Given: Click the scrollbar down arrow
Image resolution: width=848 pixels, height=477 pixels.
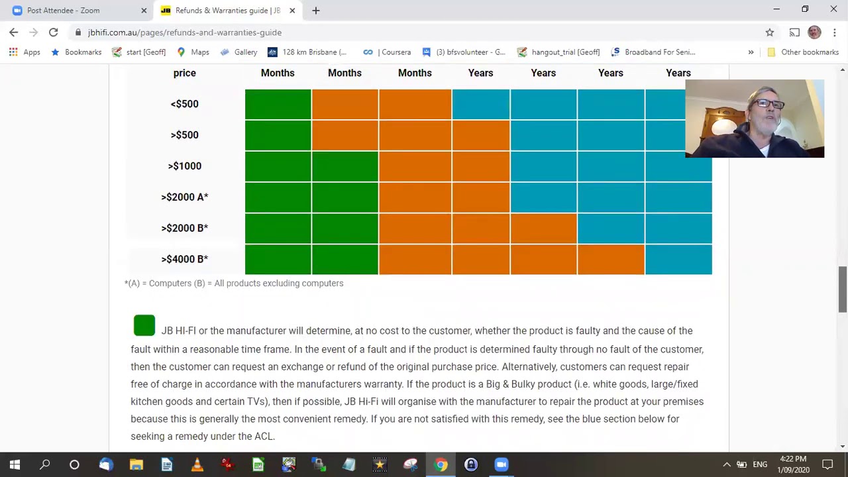Looking at the screenshot, I should pos(842,447).
